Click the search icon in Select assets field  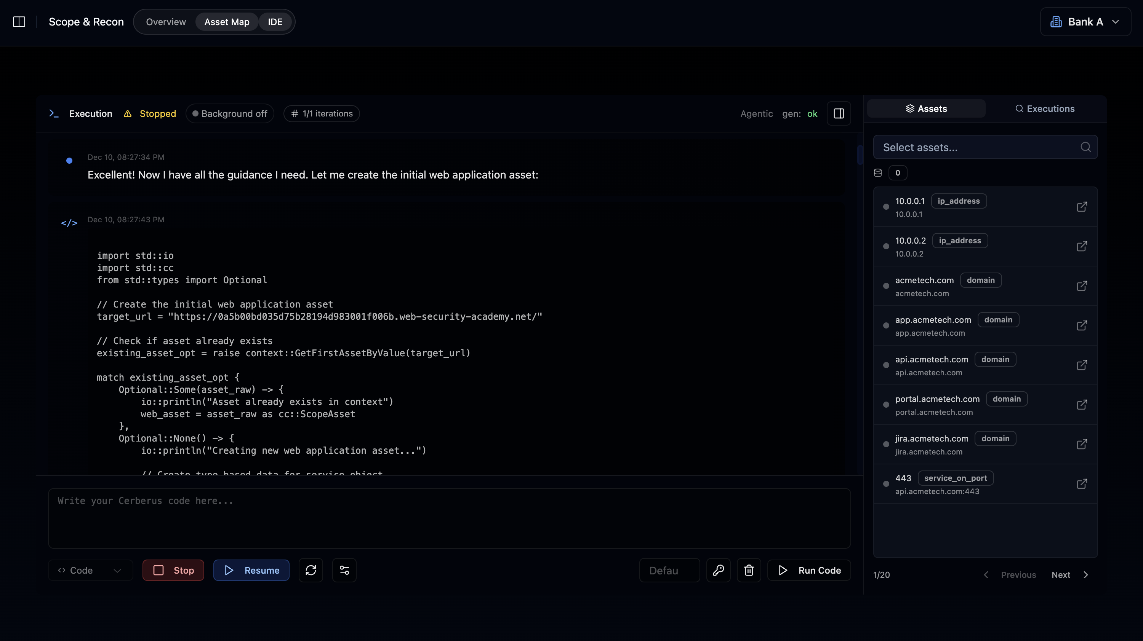pyautogui.click(x=1086, y=147)
